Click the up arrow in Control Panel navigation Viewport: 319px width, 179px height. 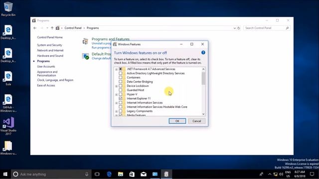(52, 28)
